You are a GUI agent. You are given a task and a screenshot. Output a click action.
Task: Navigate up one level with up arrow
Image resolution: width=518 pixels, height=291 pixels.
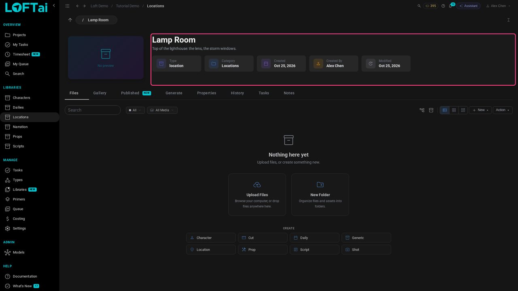[70, 20]
